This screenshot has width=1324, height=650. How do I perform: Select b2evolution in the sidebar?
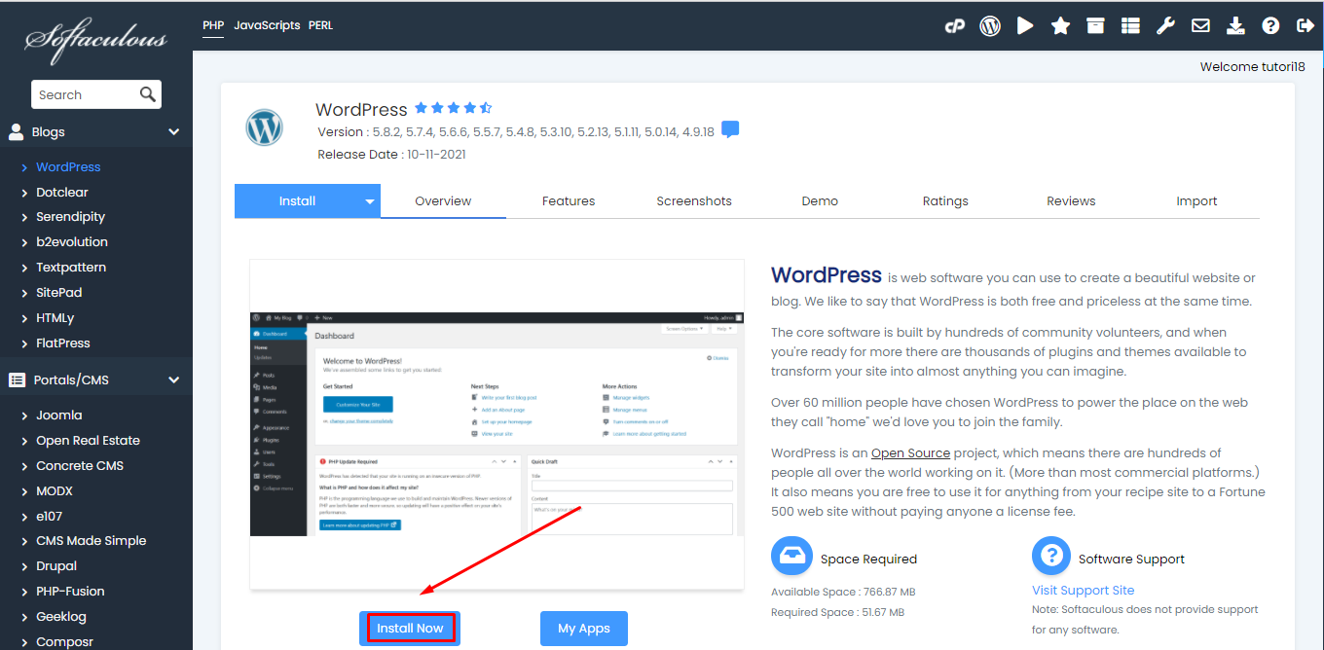click(72, 242)
